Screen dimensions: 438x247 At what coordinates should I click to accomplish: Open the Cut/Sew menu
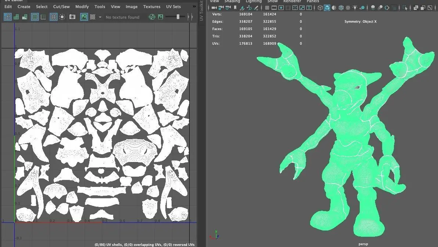click(61, 6)
